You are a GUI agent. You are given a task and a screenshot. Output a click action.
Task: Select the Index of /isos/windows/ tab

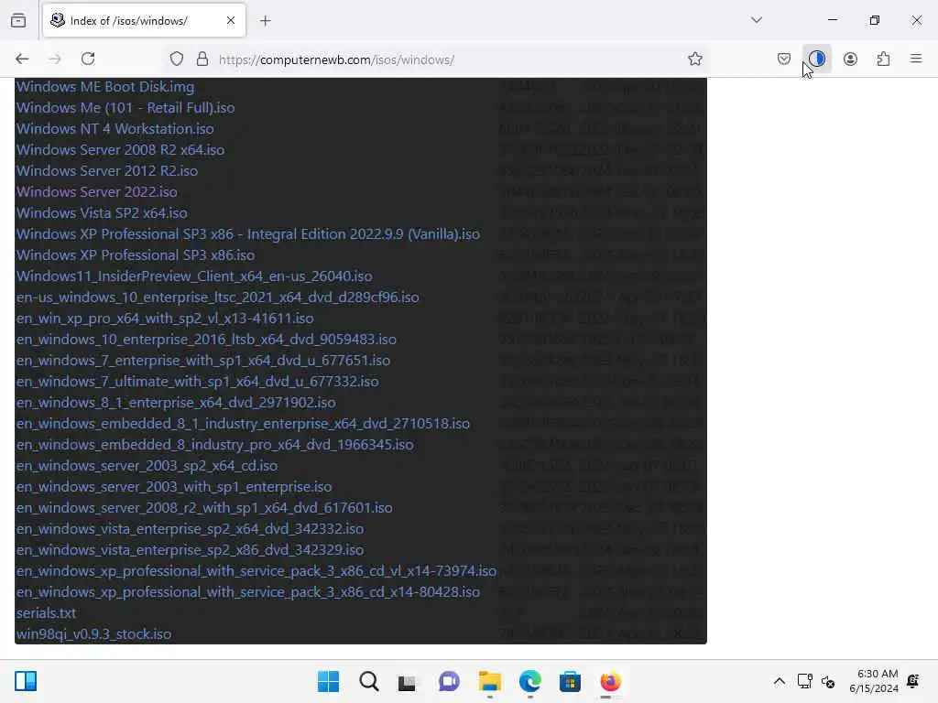pyautogui.click(x=144, y=21)
